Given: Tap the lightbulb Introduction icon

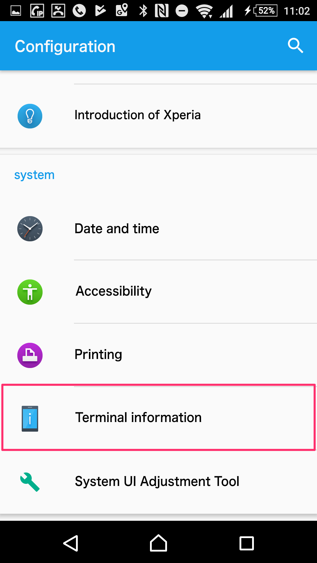Looking at the screenshot, I should (x=30, y=116).
